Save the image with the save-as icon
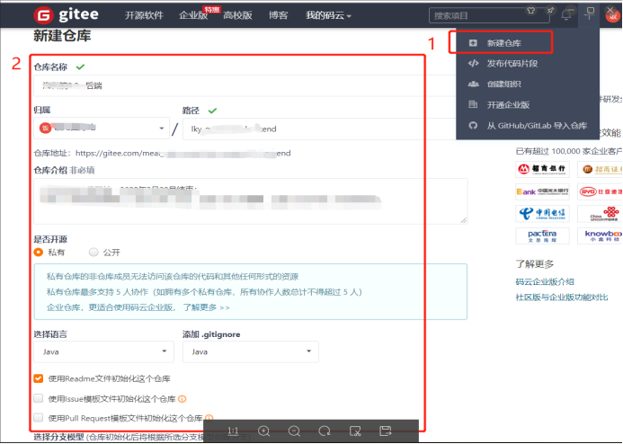Screen dimensions: 623x444 (386, 431)
